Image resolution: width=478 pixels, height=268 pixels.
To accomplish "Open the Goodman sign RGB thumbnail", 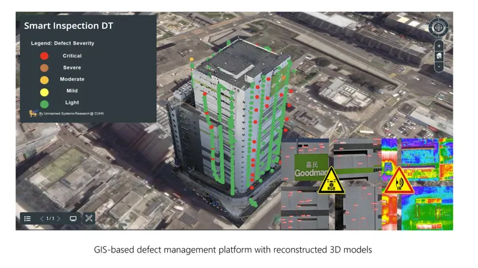I will pos(305,160).
